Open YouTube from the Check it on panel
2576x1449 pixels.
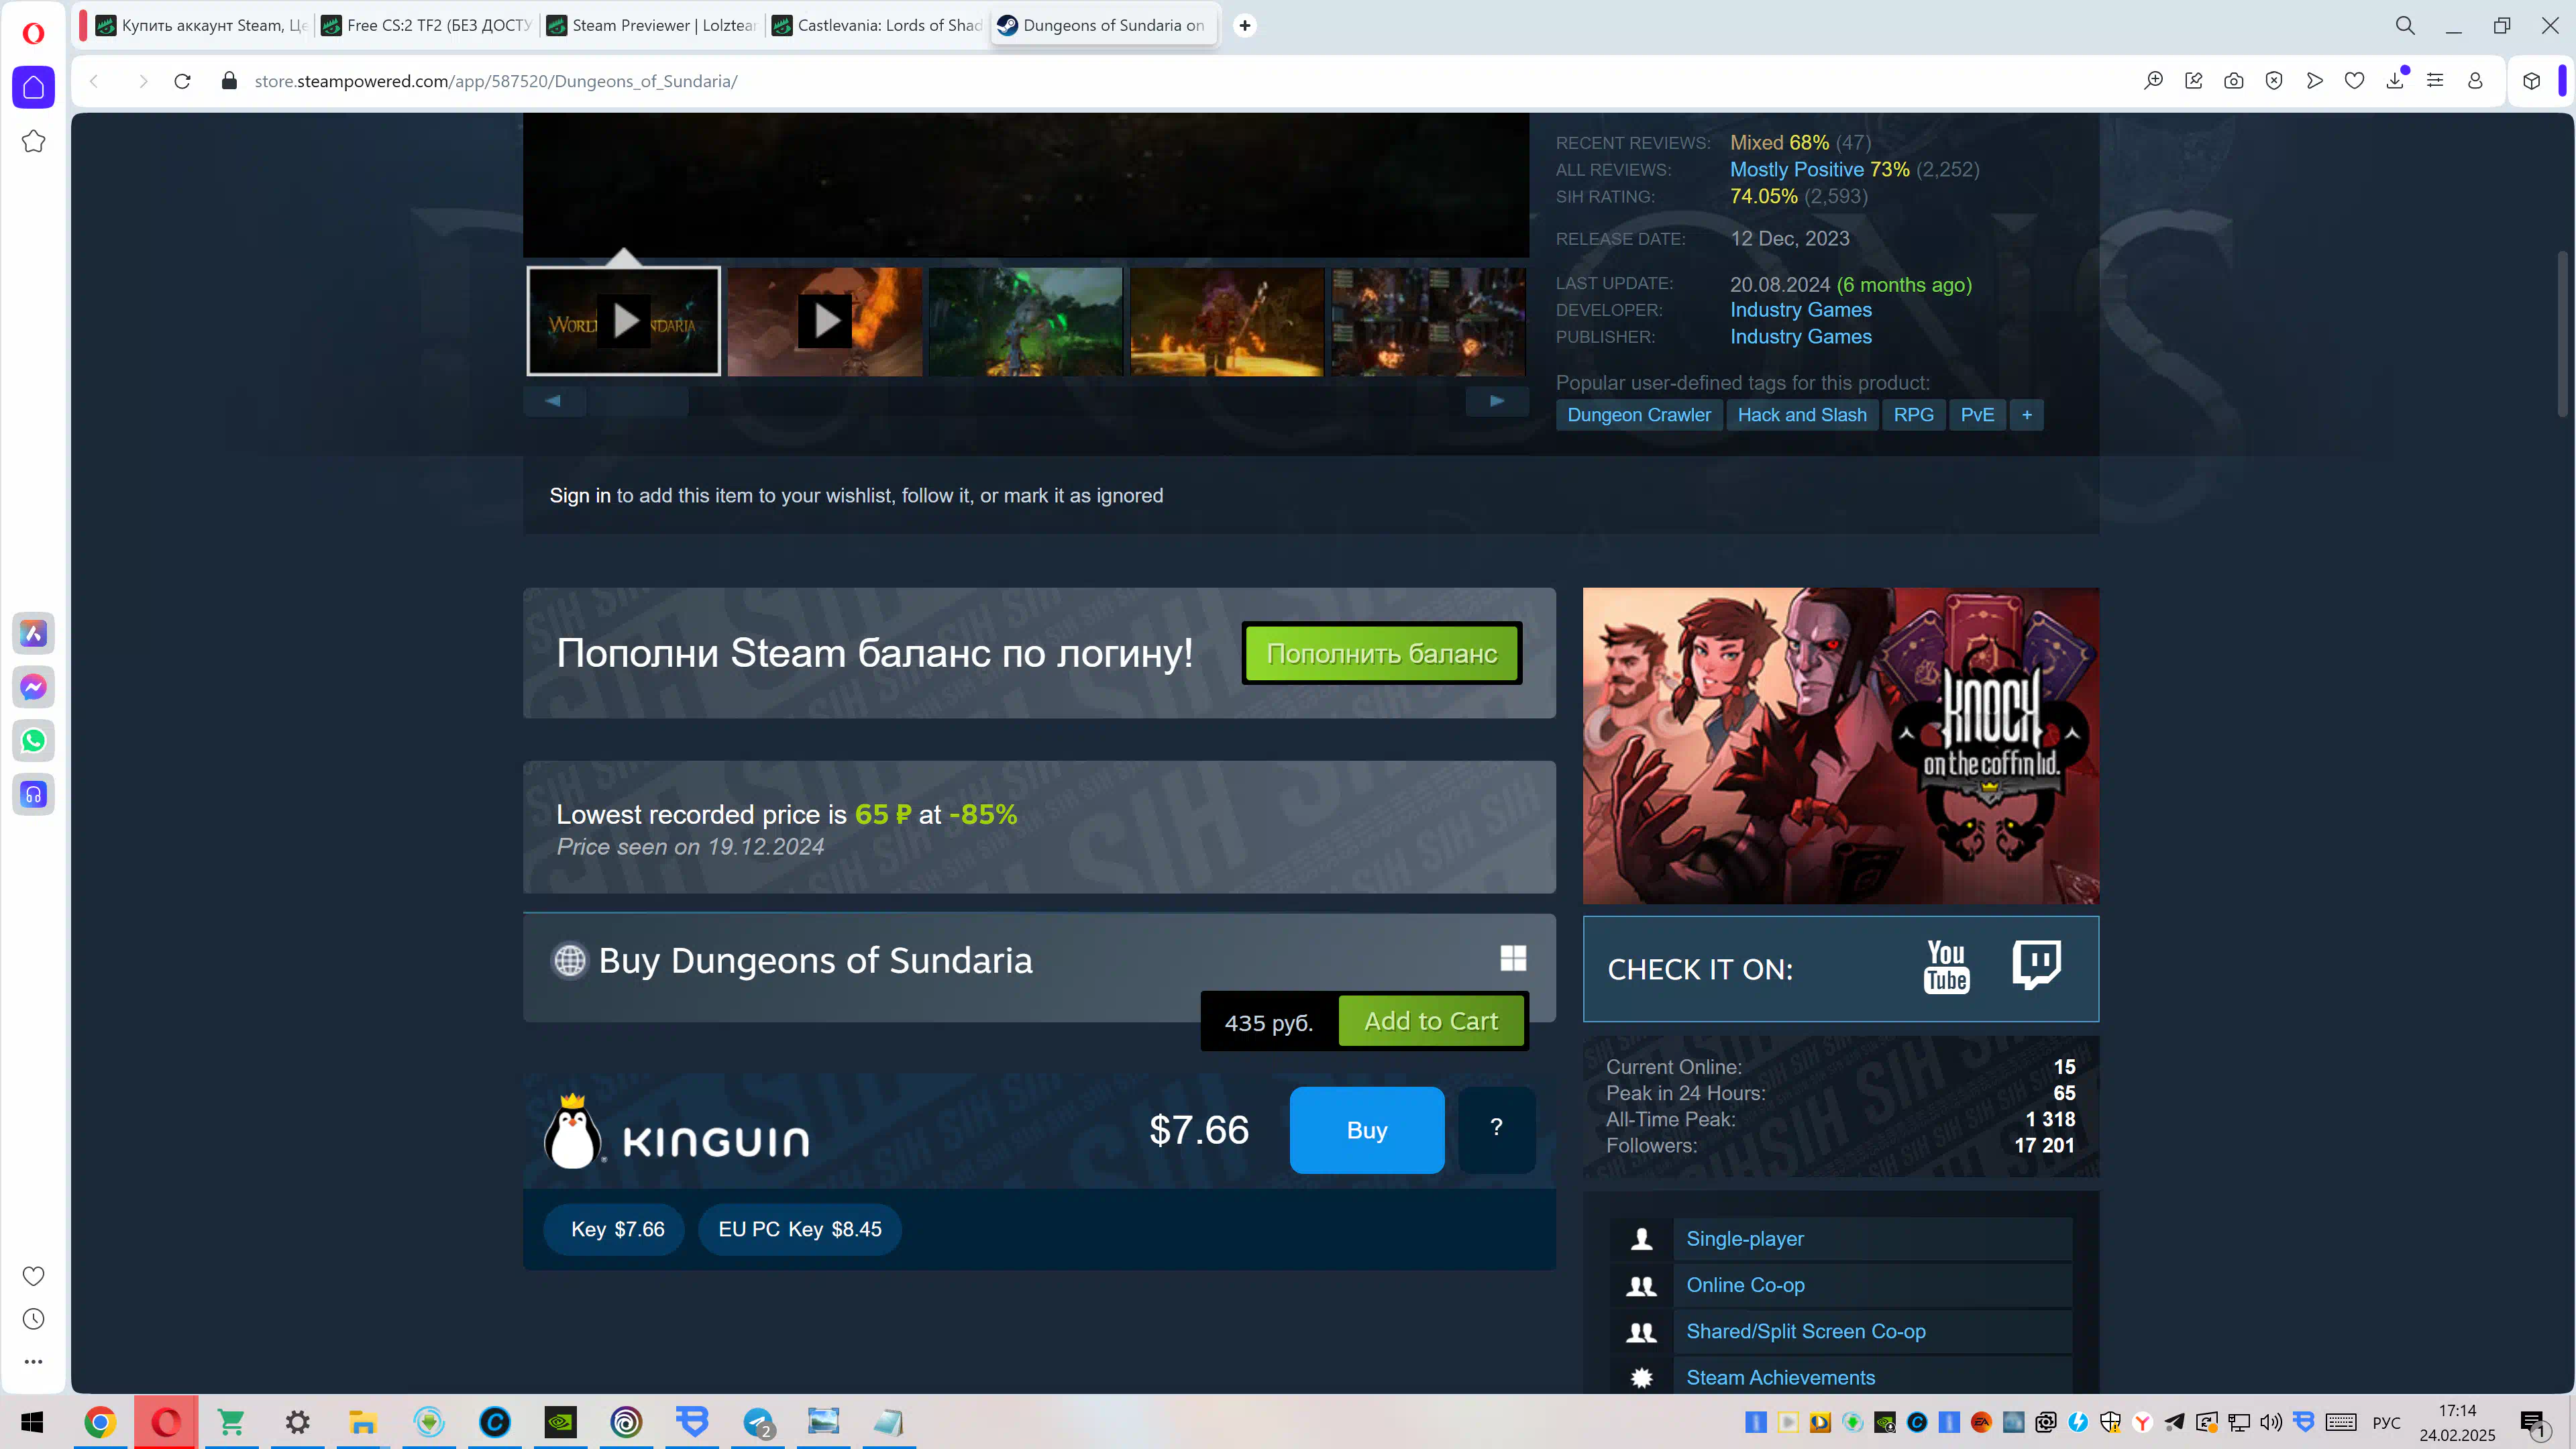[x=1946, y=966]
